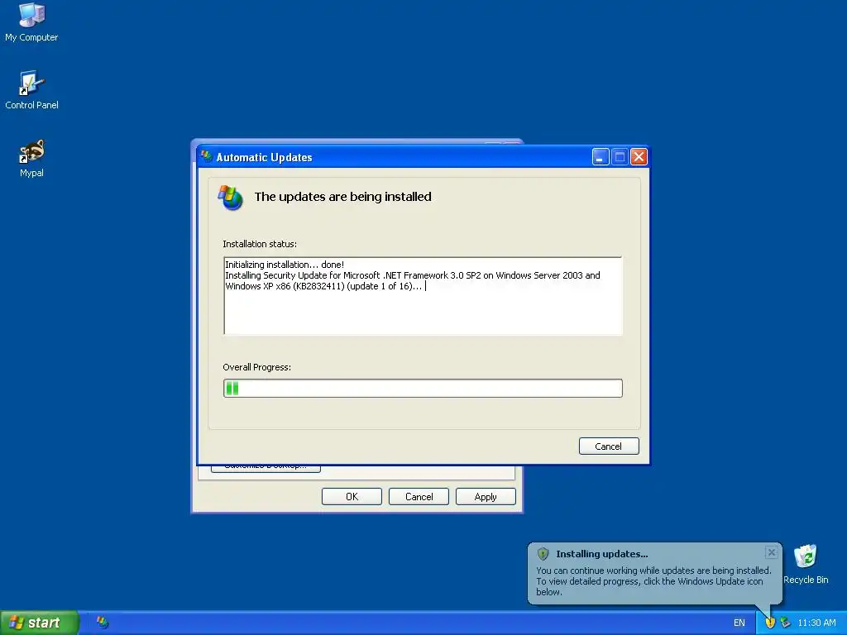The width and height of the screenshot is (847, 635).
Task: Click Apply in the background properties window
Action: coord(486,496)
